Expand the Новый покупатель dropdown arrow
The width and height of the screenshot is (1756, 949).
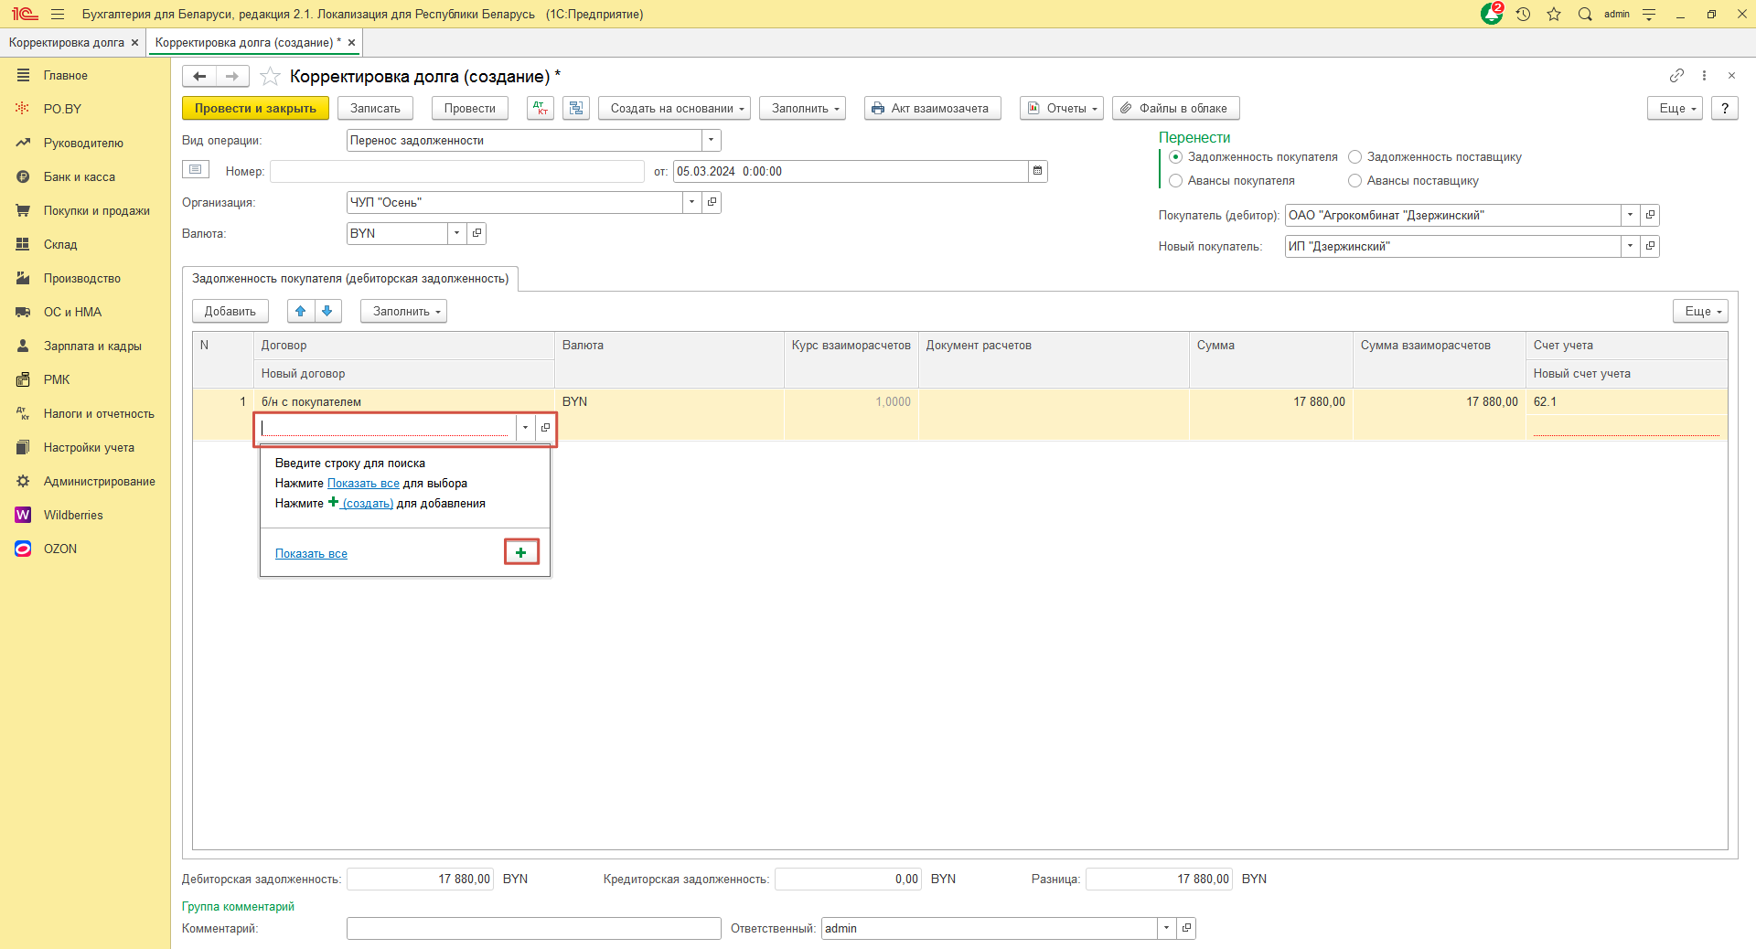[x=1631, y=246]
